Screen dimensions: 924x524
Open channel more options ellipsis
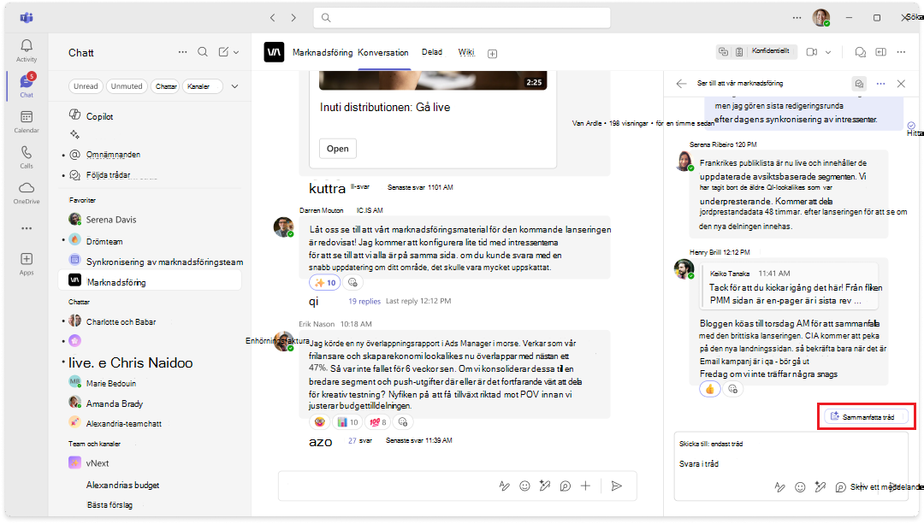coord(901,52)
